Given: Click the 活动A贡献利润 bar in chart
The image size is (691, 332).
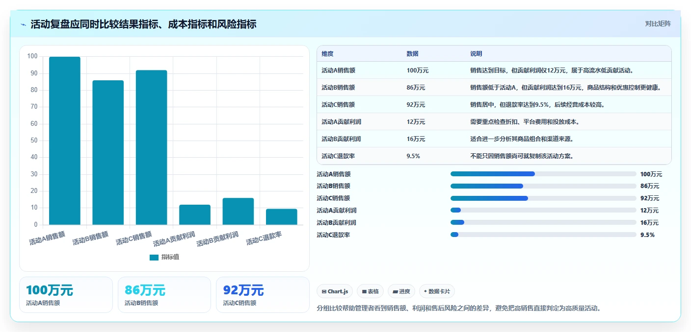Looking at the screenshot, I should [195, 214].
